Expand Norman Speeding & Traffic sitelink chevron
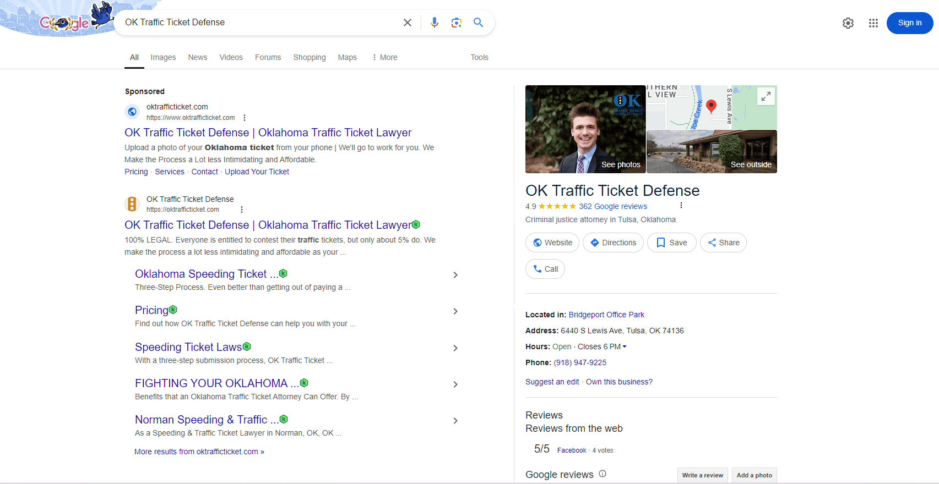Screen dimensions: 939x484 pos(455,421)
